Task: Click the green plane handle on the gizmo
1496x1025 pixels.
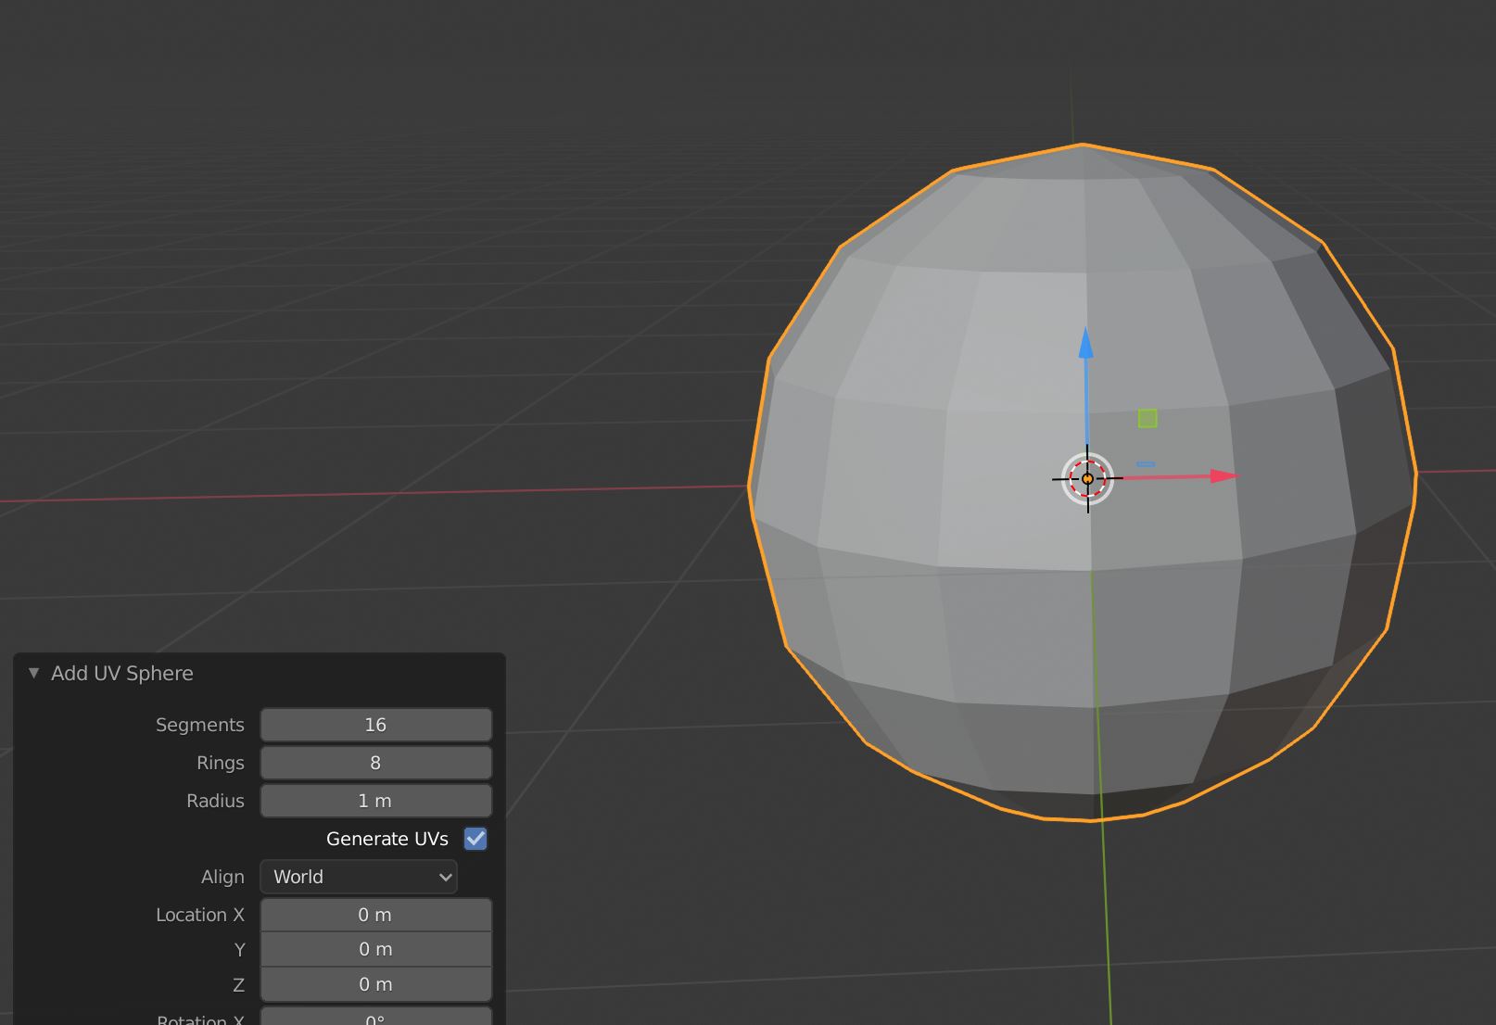Action: pyautogui.click(x=1147, y=419)
